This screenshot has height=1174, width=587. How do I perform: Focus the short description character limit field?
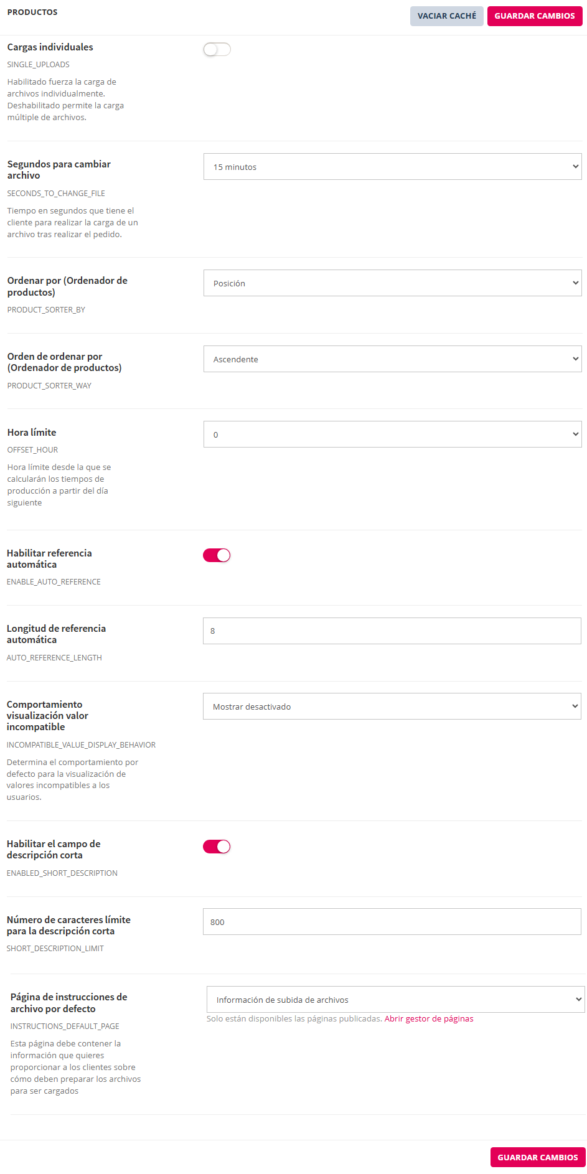[x=392, y=922]
